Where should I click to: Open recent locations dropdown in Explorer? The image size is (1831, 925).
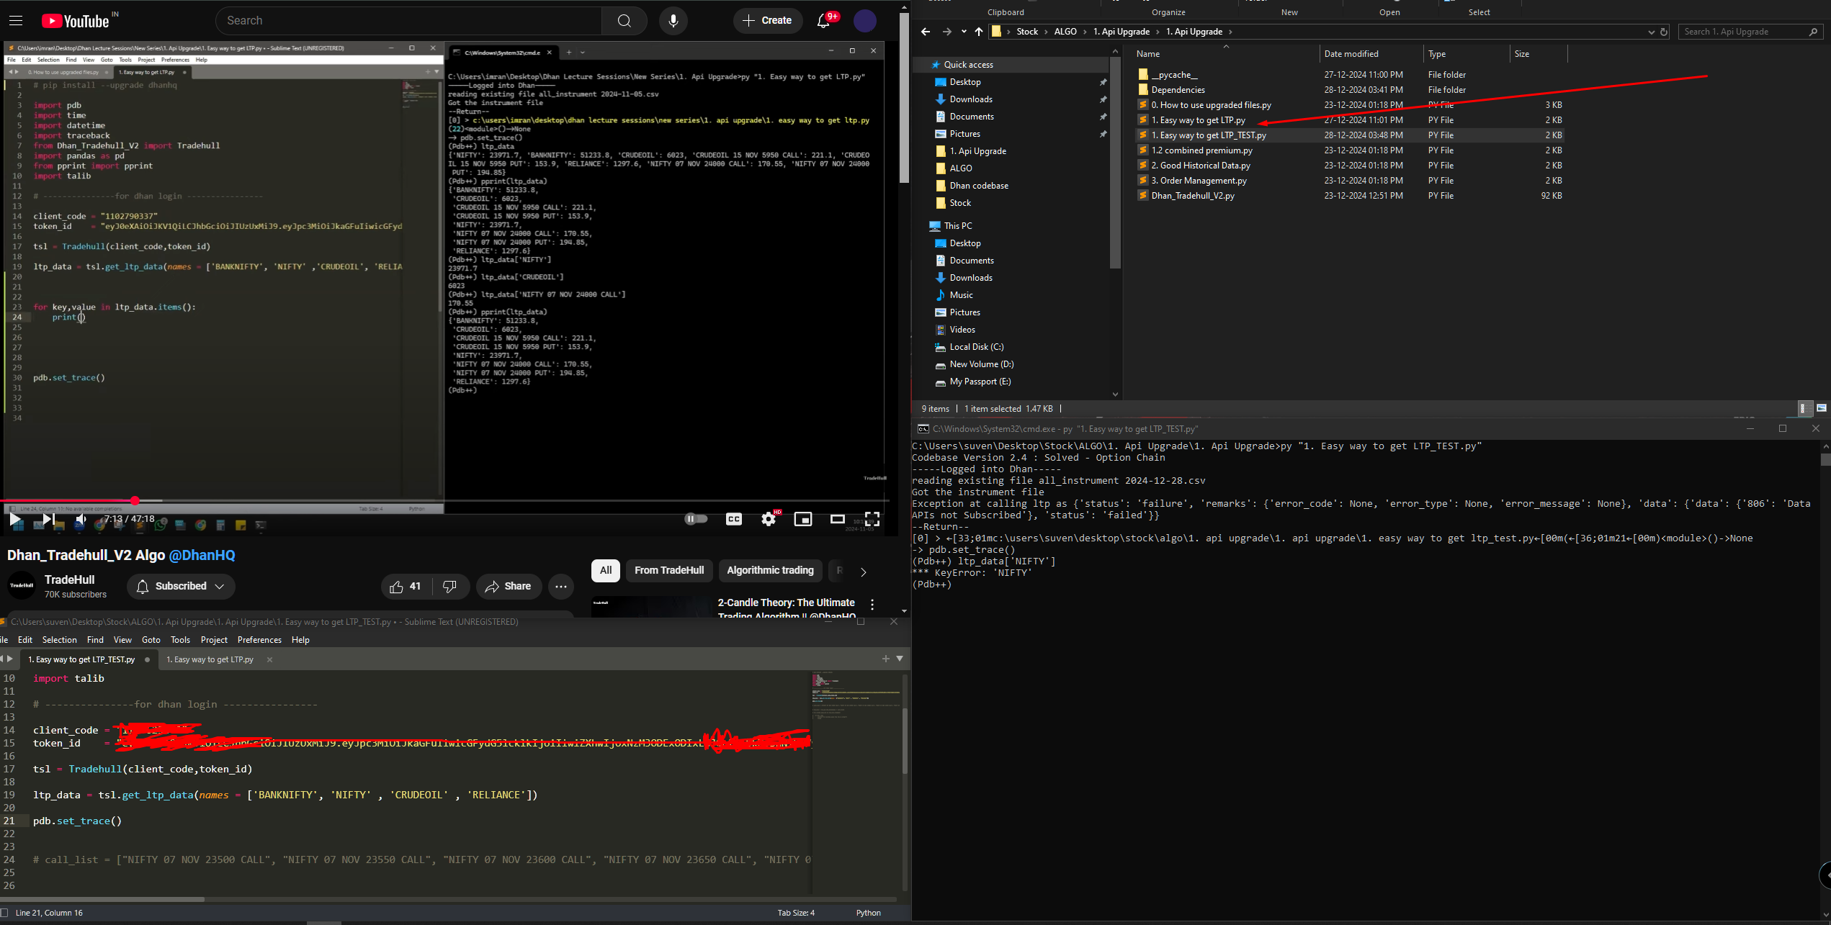963,32
